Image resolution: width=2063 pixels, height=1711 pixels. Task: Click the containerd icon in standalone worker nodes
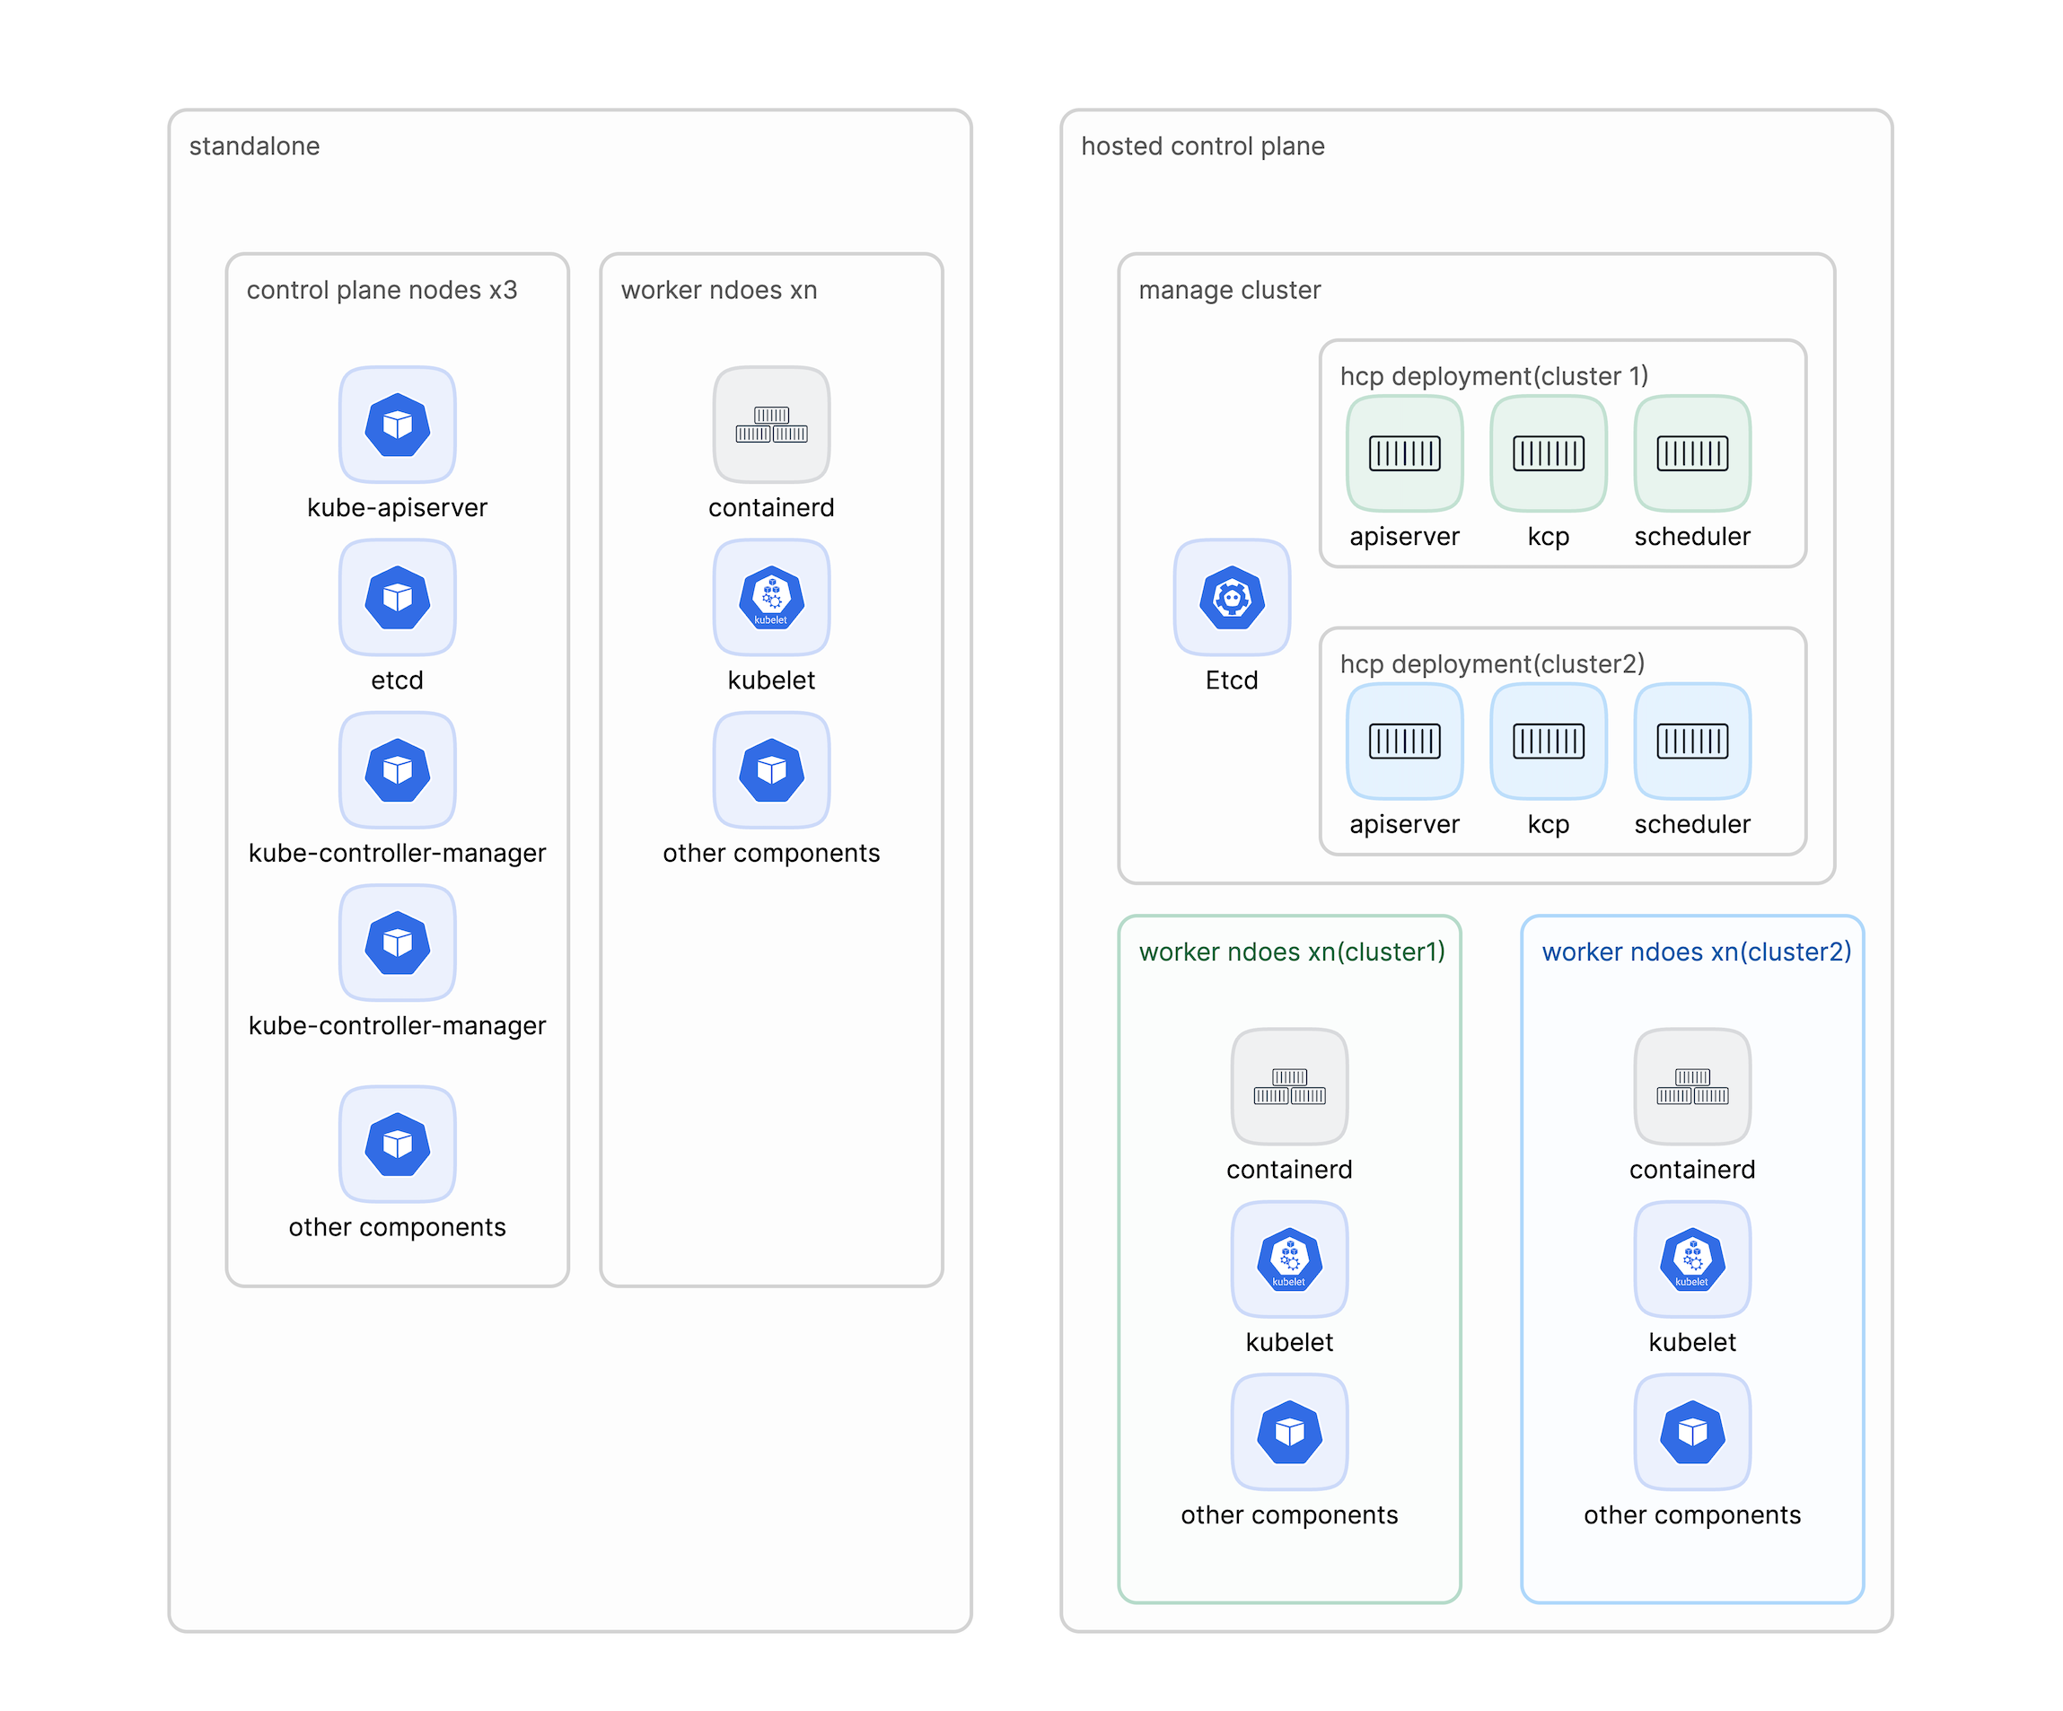click(x=771, y=425)
